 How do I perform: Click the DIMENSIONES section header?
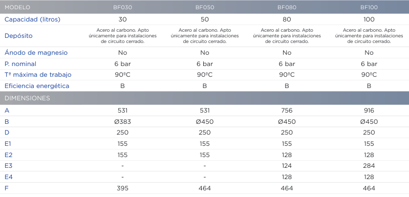[x=27, y=98]
